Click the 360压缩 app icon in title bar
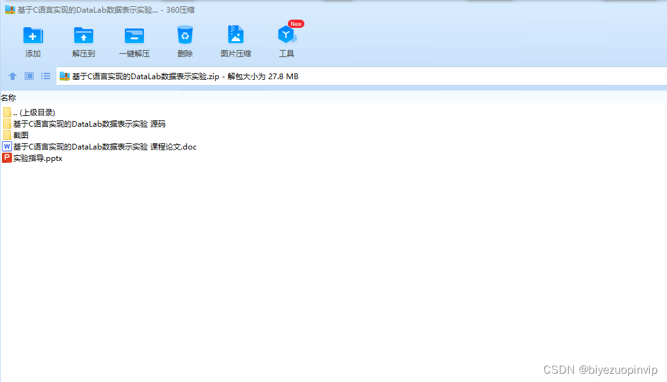 (x=10, y=10)
